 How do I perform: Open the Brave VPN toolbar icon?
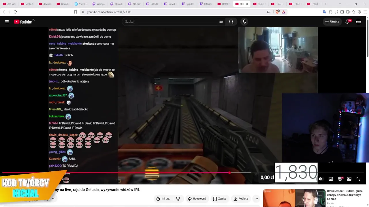[x=359, y=12]
